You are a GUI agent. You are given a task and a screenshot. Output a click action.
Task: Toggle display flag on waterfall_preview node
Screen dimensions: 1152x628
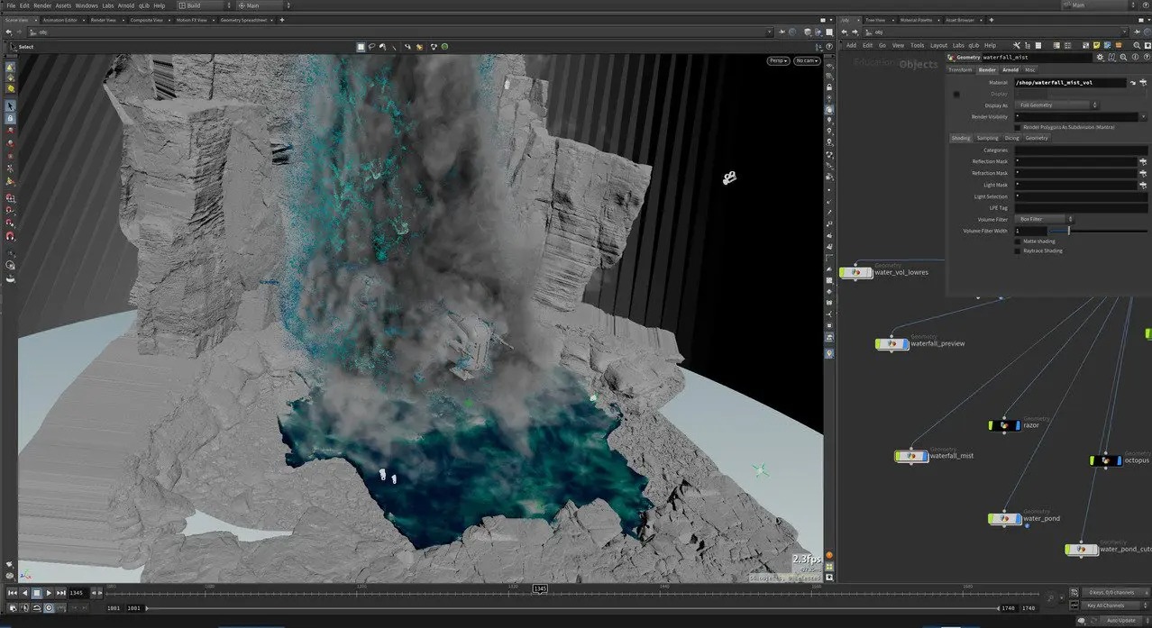905,344
